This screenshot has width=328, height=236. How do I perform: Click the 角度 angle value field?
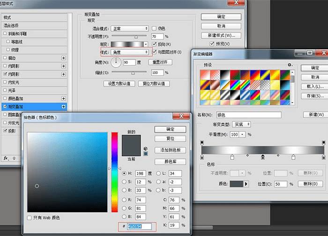click(x=129, y=62)
